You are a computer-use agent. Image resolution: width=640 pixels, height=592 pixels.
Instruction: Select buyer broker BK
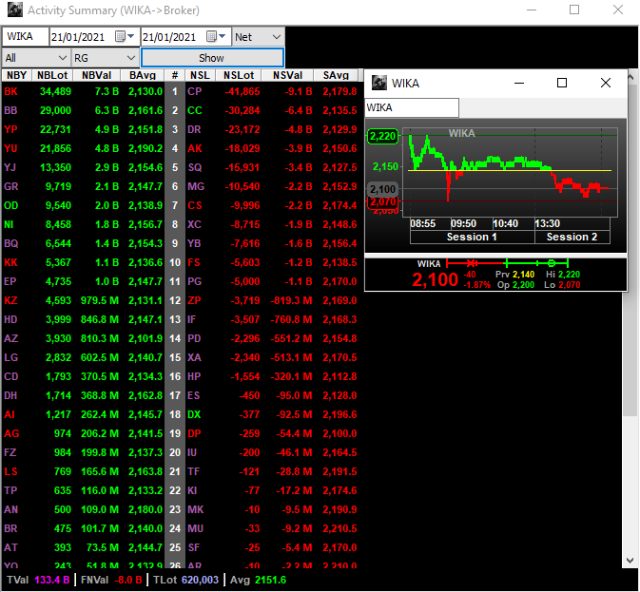(11, 91)
